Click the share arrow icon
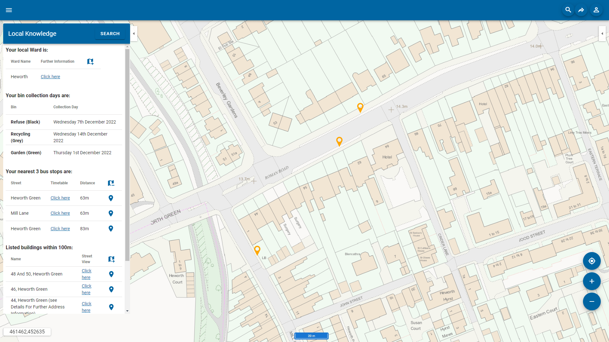 point(581,10)
